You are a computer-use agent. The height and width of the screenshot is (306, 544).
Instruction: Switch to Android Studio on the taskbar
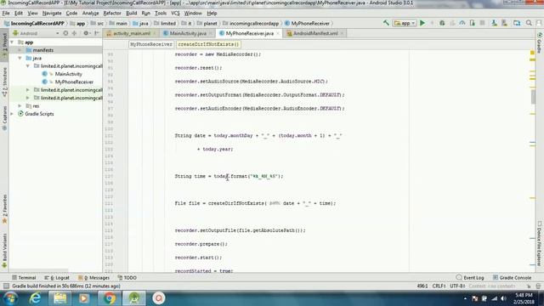[134, 298]
